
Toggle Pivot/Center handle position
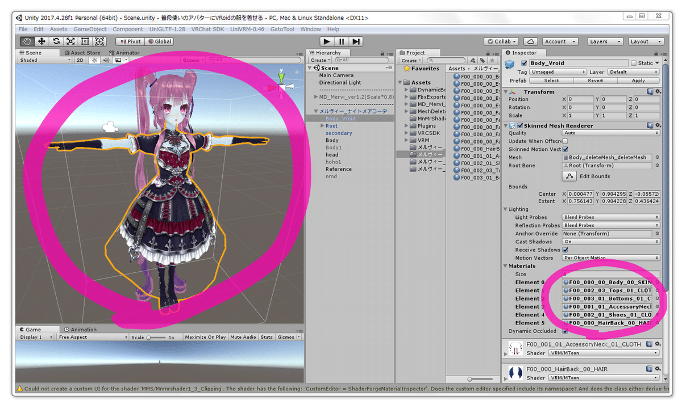[130, 41]
